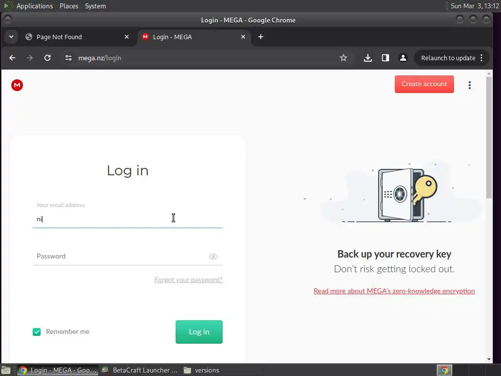The image size is (501, 376).
Task: Open the Places menu
Action: [x=69, y=6]
